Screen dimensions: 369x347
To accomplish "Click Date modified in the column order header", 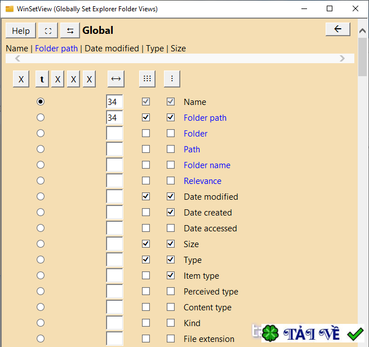I will pyautogui.click(x=112, y=49).
